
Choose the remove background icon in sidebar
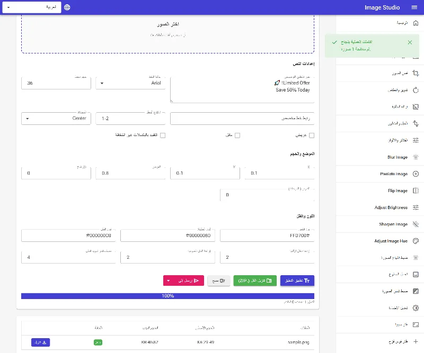coord(416,107)
